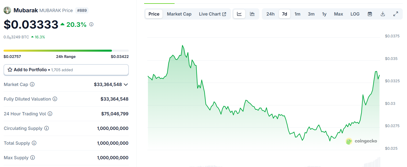407x167 pixels.
Task: Click the #889 rank badge
Action: (x=82, y=11)
